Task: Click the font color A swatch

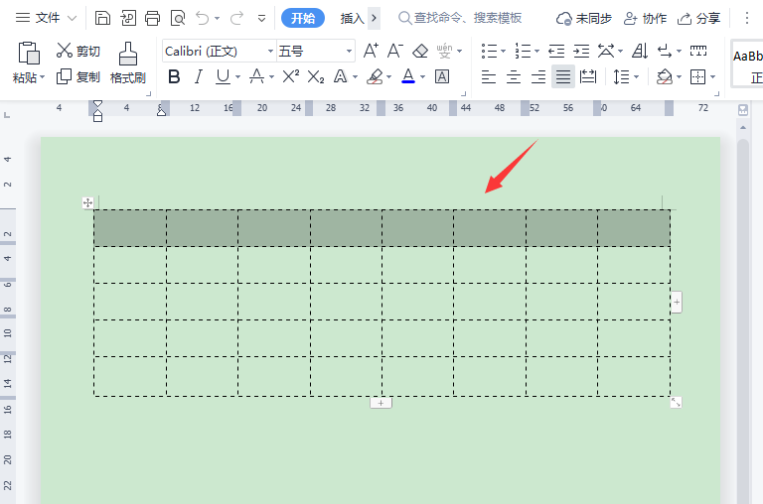Action: pyautogui.click(x=407, y=76)
